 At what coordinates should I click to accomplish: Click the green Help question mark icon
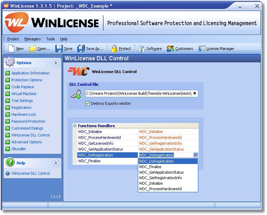coord(10,162)
